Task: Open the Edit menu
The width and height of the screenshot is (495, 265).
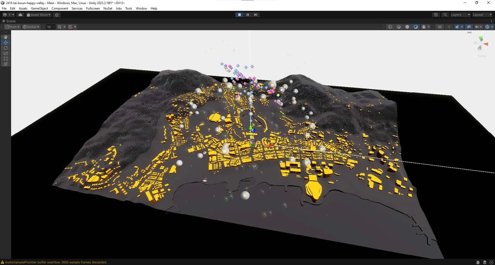Action: pyautogui.click(x=12, y=9)
